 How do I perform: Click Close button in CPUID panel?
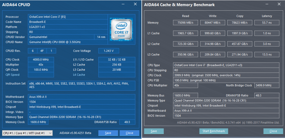129,133
